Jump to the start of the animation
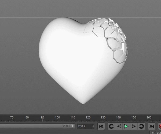The height and width of the screenshot is (134, 161). (101, 126)
